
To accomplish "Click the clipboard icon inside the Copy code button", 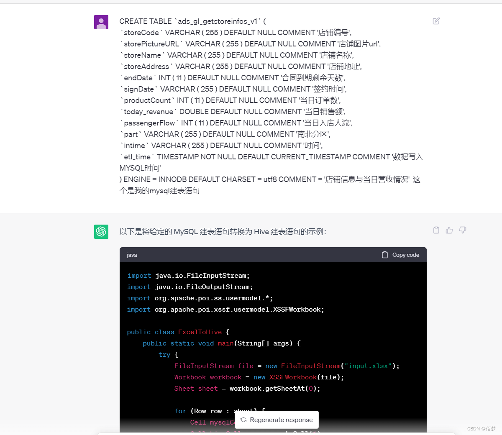I will [385, 254].
